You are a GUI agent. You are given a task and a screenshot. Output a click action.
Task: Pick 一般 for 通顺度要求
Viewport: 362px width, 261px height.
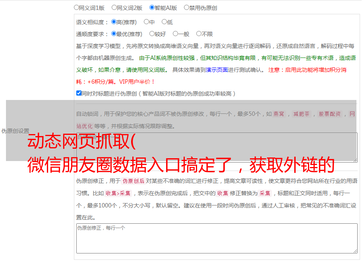(x=175, y=34)
